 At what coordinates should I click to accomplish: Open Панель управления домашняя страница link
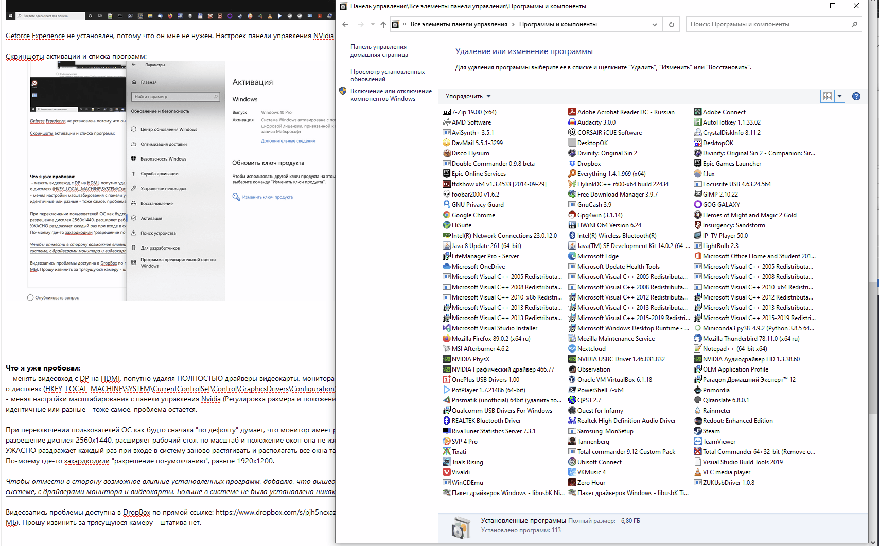pyautogui.click(x=382, y=50)
